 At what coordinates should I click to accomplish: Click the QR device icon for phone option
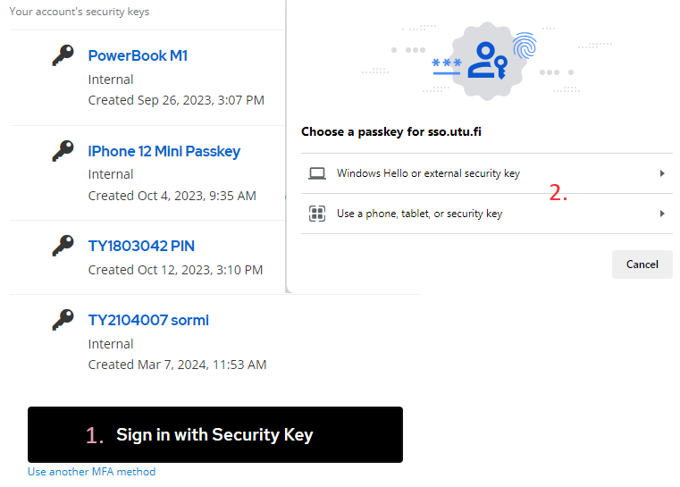316,214
